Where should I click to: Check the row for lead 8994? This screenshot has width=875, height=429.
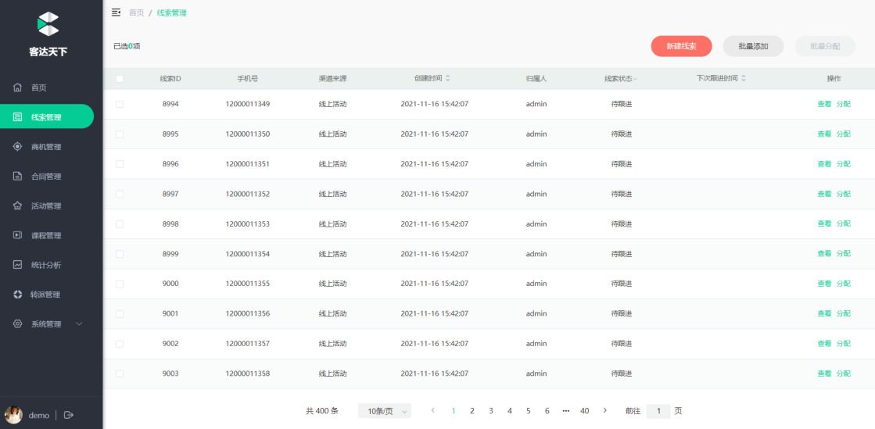click(x=120, y=105)
